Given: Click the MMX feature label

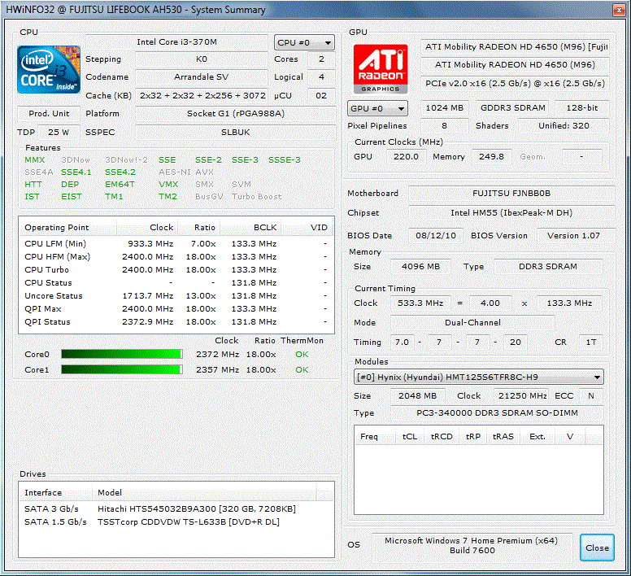Looking at the screenshot, I should tap(35, 159).
